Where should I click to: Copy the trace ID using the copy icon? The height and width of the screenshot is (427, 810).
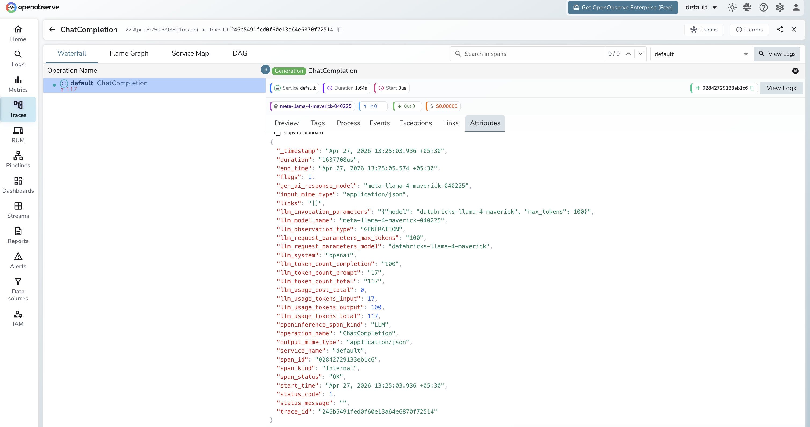point(340,30)
